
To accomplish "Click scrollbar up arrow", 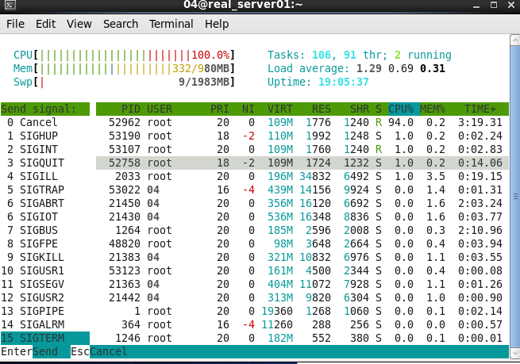I will pyautogui.click(x=515, y=40).
